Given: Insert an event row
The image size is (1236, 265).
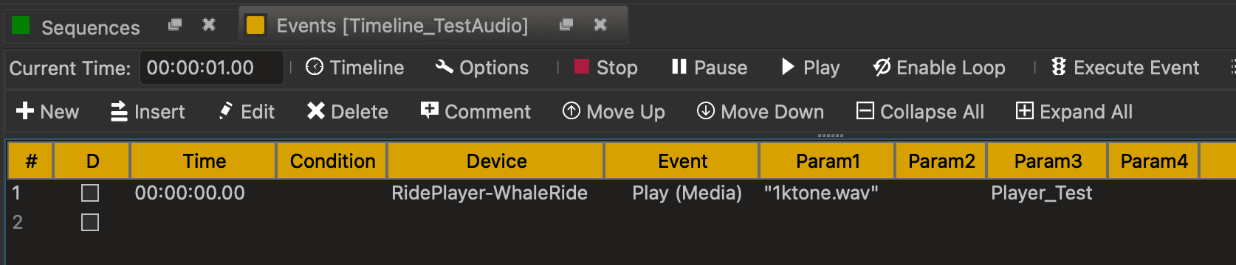Looking at the screenshot, I should [x=148, y=112].
